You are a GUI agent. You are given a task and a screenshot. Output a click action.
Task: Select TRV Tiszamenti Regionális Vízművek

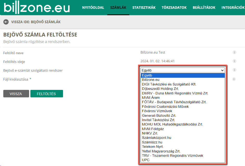pyautogui.click(x=183, y=156)
